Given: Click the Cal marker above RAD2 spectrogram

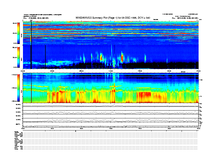Looking at the screenshot, I should pyautogui.click(x=31, y=20).
